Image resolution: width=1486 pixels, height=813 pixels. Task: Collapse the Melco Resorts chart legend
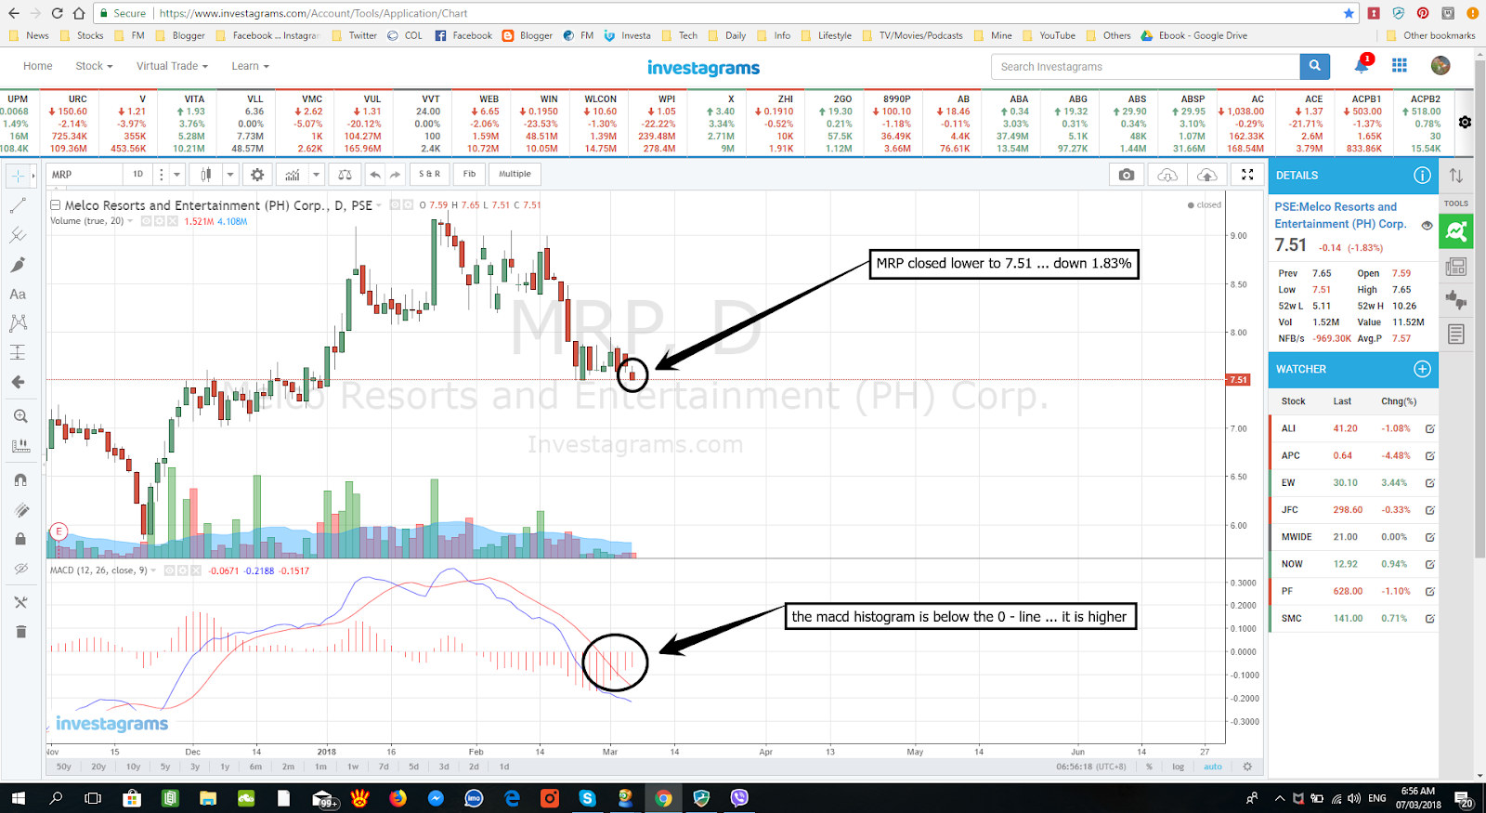coord(56,205)
